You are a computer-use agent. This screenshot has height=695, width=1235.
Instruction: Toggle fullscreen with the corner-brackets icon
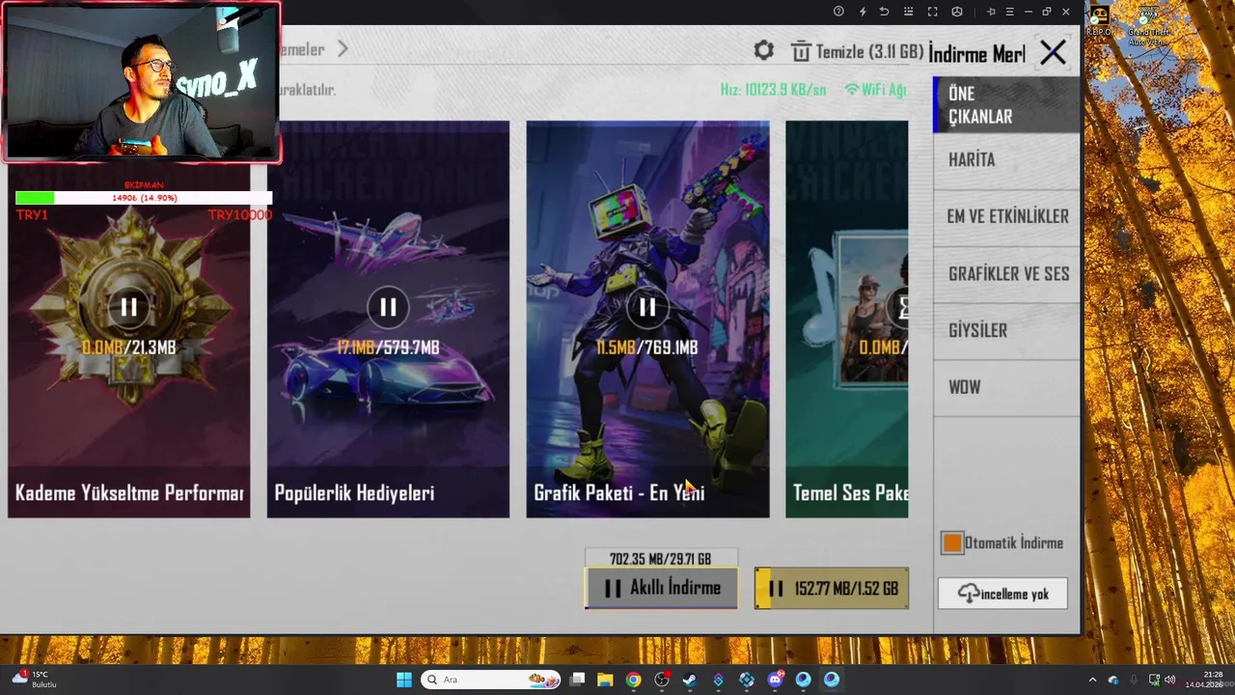click(932, 12)
